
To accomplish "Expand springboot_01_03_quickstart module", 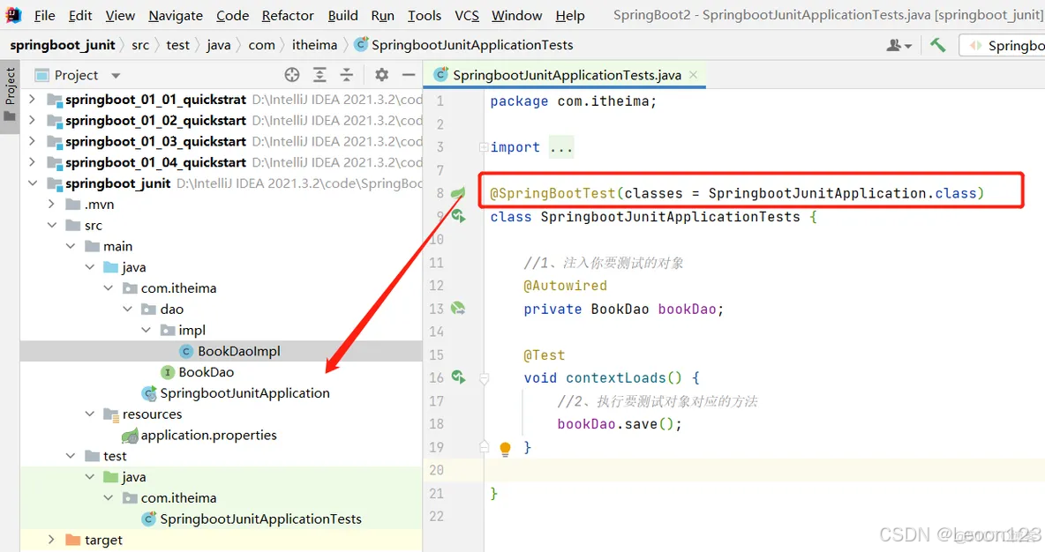I will (32, 141).
